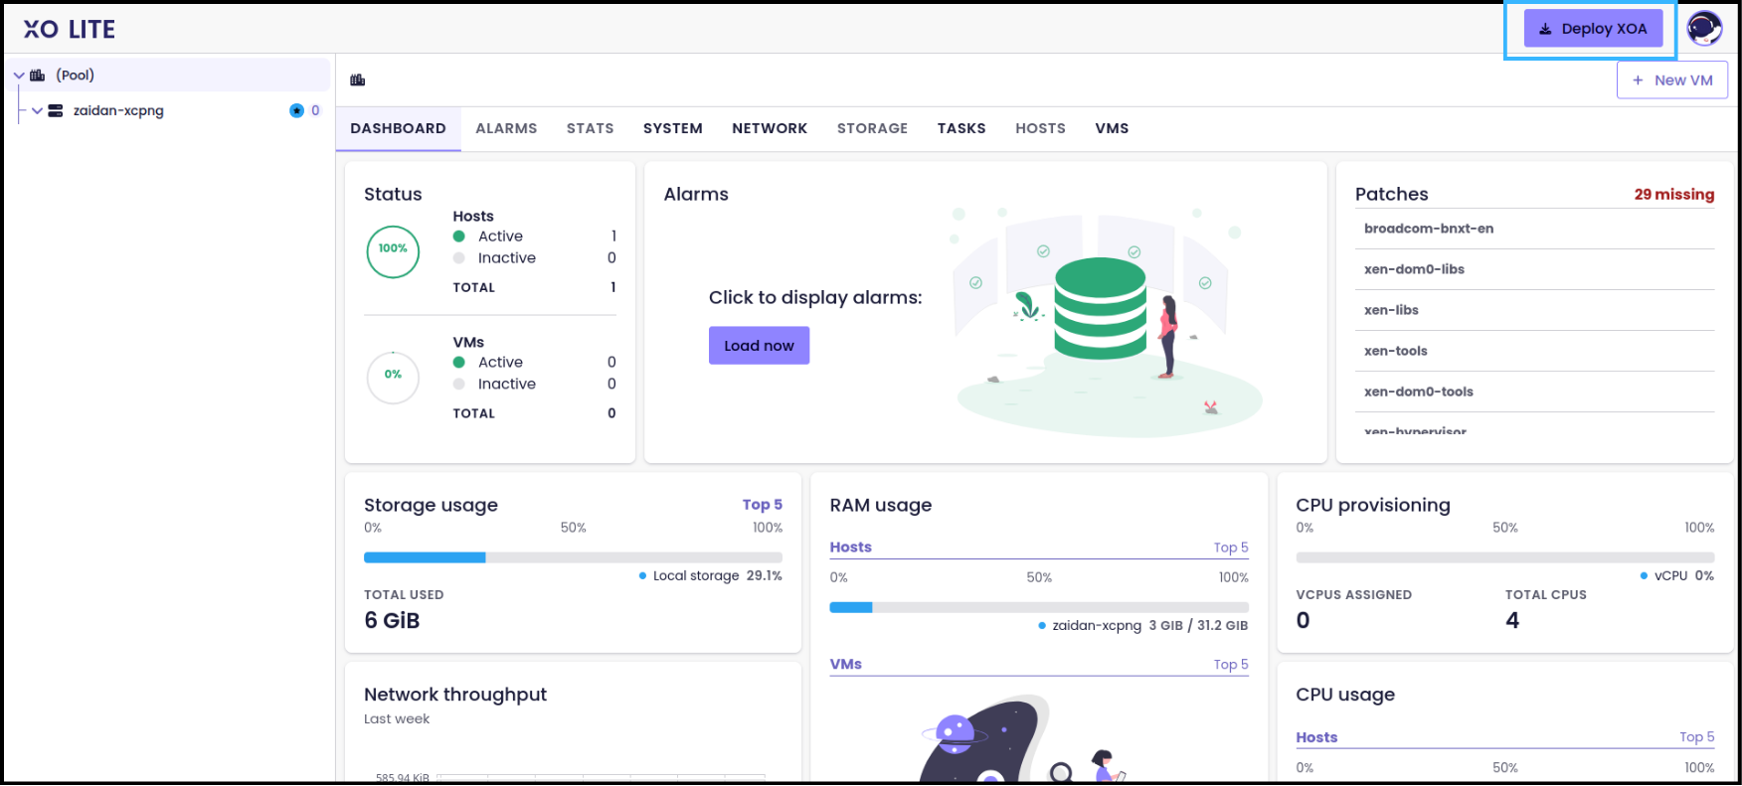Click the pool icon above the tabs

pos(358,80)
